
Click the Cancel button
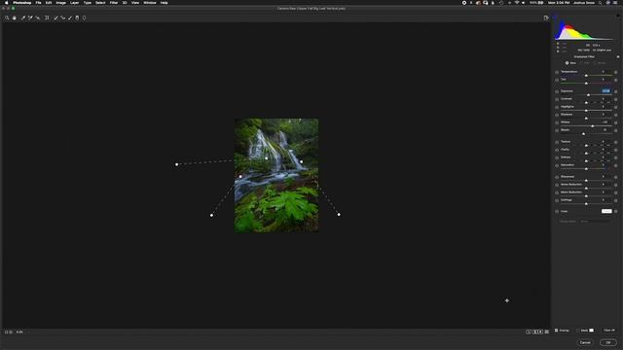(x=585, y=342)
